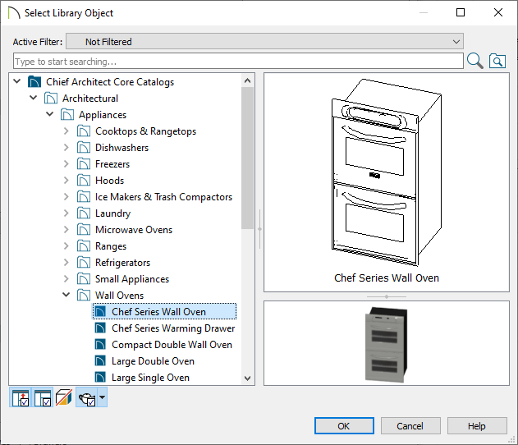Collapse Chief Architect Core Catalogs node

[x=17, y=81]
